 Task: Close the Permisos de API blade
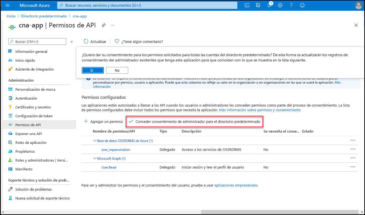356,25
